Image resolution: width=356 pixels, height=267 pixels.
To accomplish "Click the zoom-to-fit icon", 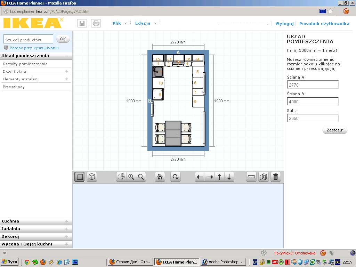I will click(x=121, y=177).
